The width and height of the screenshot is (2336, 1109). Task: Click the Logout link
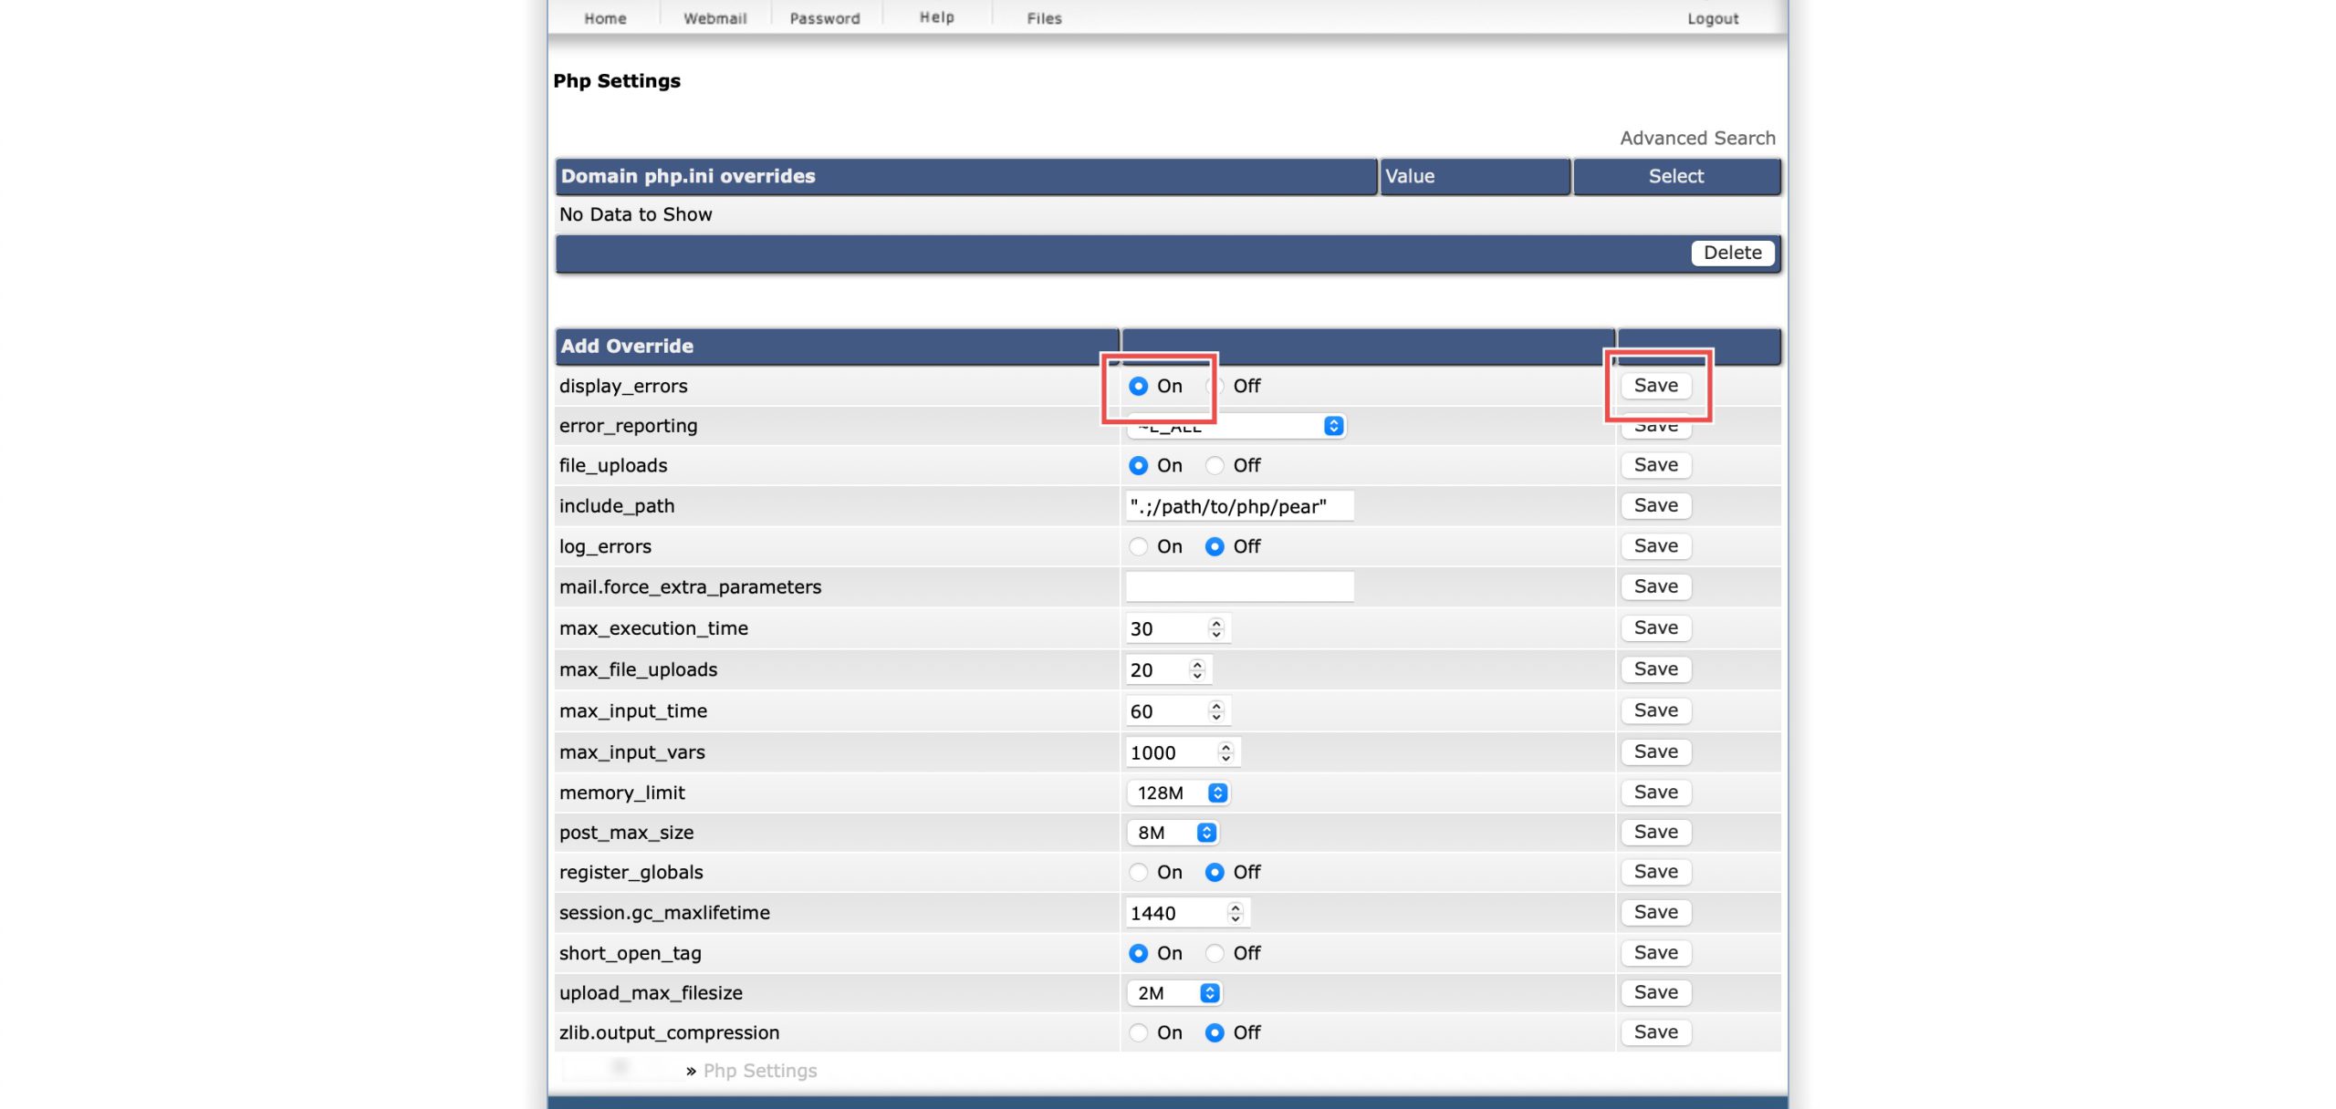point(1712,18)
